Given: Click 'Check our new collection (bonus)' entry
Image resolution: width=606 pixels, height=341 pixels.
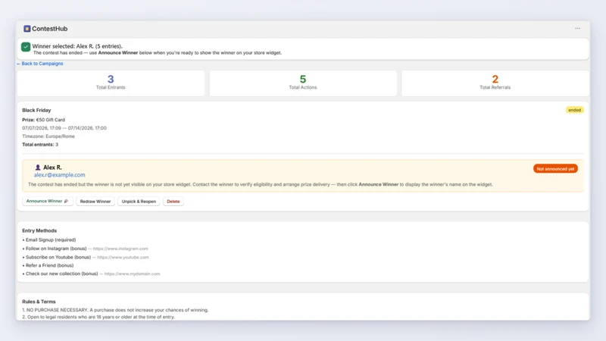Looking at the screenshot, I should (62, 274).
